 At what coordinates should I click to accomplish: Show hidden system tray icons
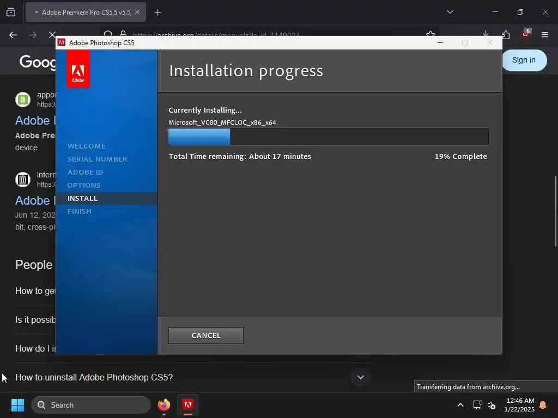(x=460, y=405)
